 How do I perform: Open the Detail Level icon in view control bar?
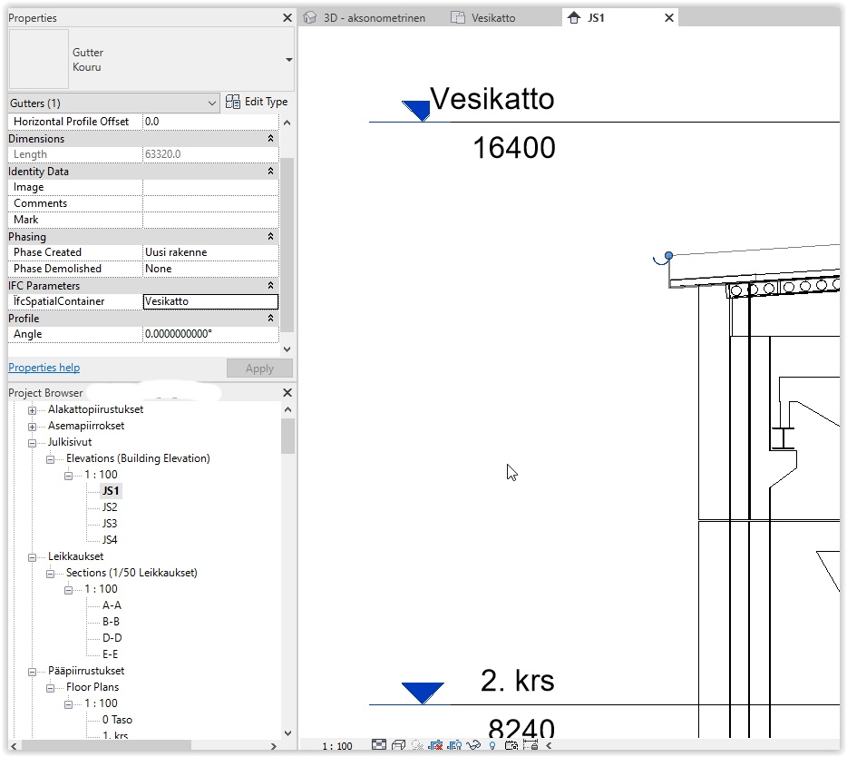pyautogui.click(x=379, y=745)
